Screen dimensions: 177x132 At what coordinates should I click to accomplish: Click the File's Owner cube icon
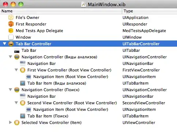tap(11, 18)
